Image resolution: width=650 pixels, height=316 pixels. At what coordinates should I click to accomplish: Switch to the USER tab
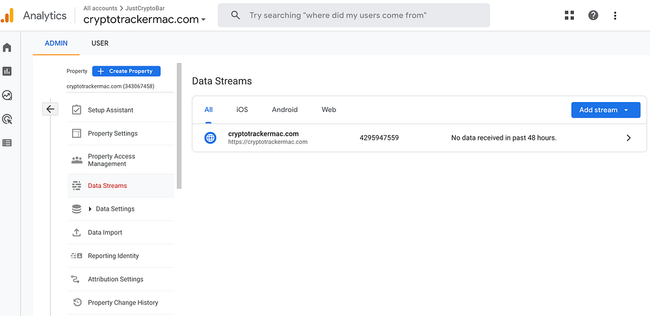pos(100,44)
